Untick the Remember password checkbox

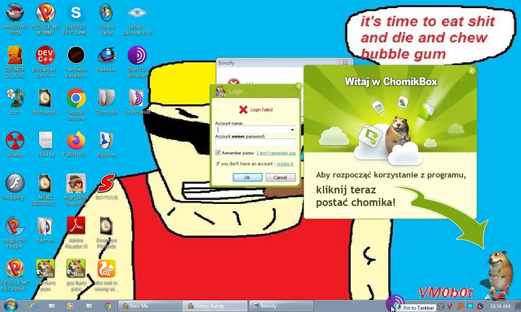point(218,153)
